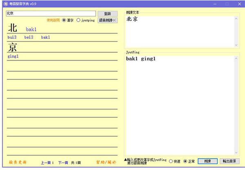The image size is (245, 170).
Task: Go to previous page with 上一頁
Action: click(46, 163)
